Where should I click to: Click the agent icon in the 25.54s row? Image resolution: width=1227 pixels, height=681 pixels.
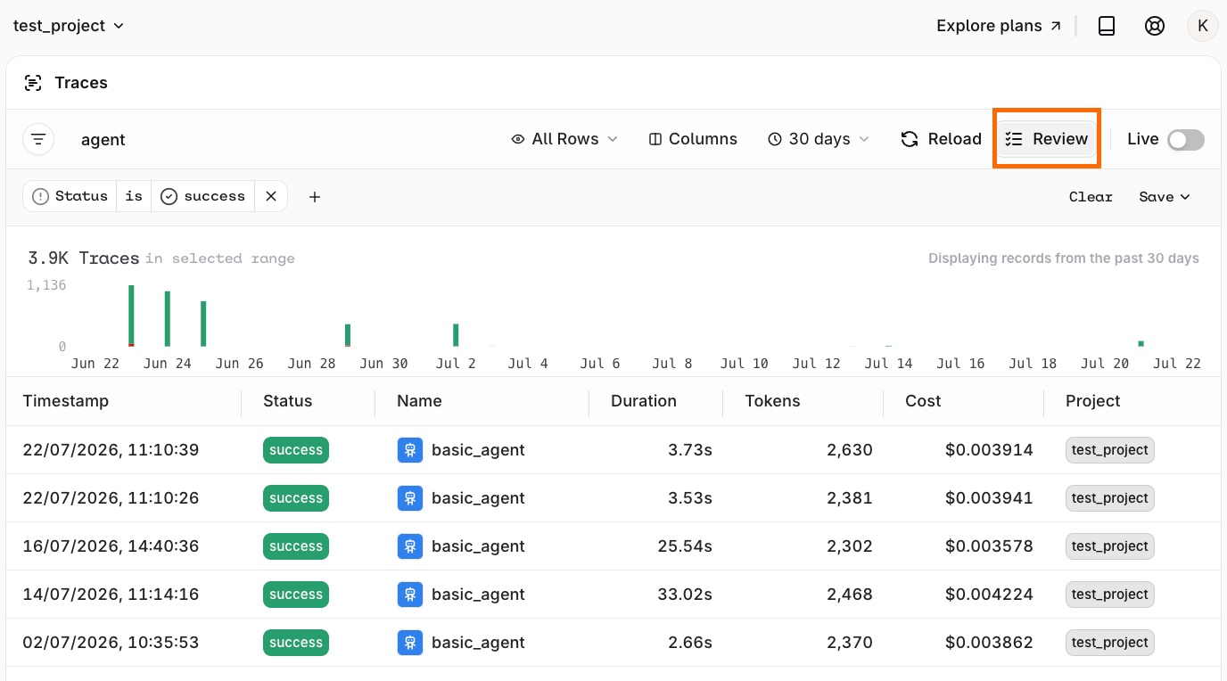[409, 546]
